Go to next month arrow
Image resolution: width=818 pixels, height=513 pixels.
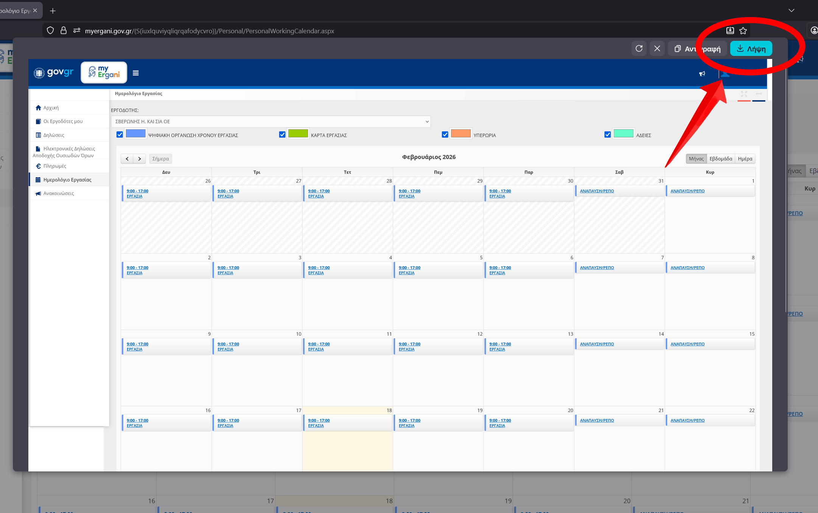coord(140,159)
